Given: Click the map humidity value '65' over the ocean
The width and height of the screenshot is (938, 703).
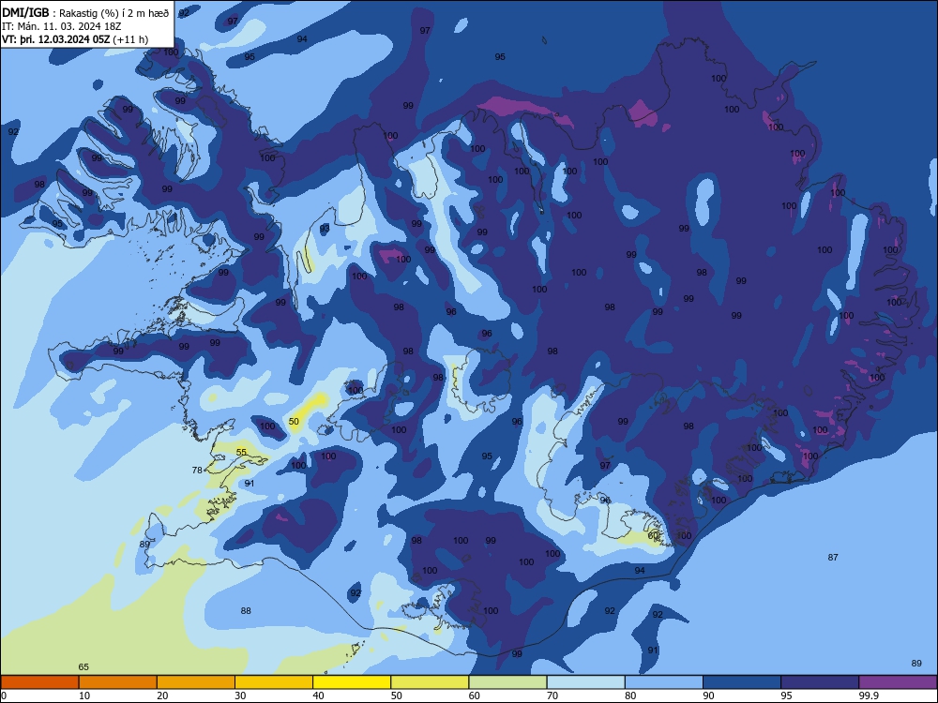Looking at the screenshot, I should [x=83, y=667].
